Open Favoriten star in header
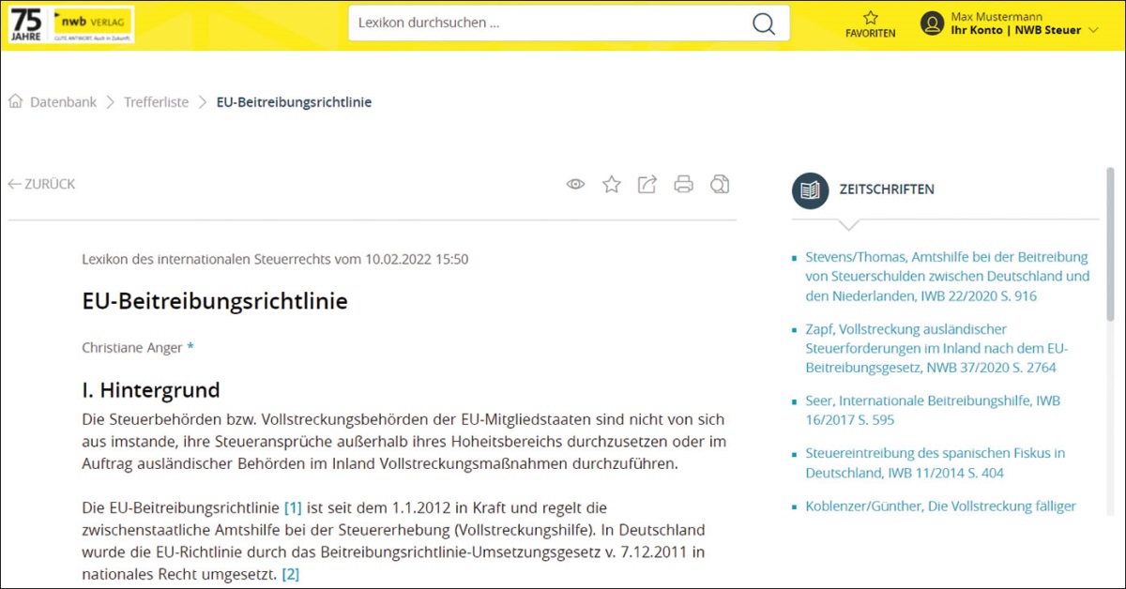Viewport: 1126px width, 589px height. point(870,18)
